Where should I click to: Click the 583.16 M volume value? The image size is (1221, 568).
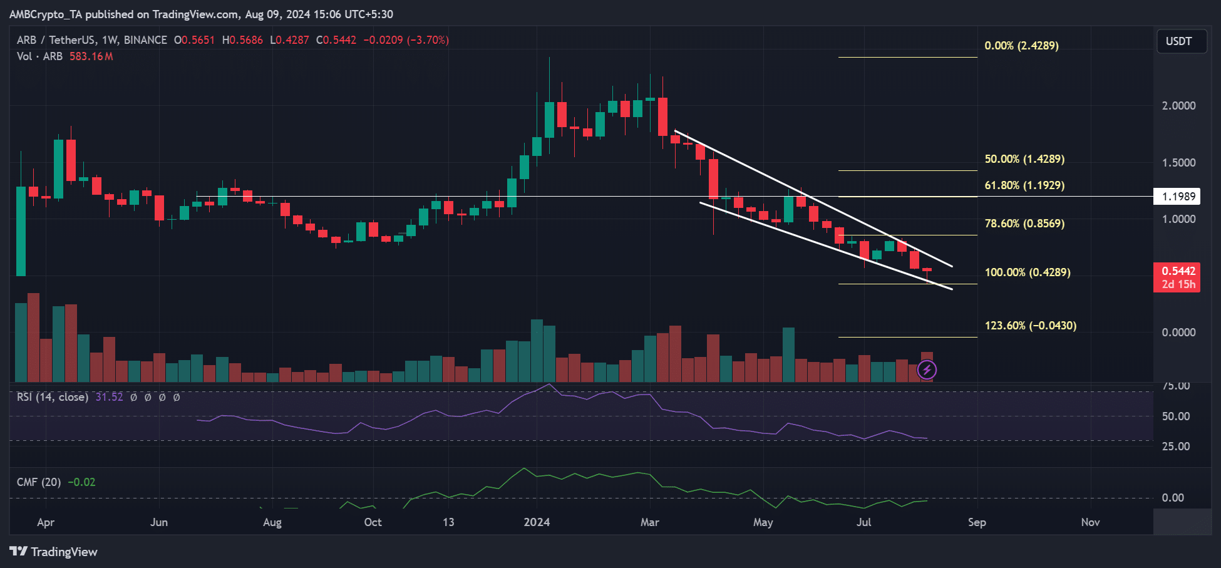click(91, 56)
